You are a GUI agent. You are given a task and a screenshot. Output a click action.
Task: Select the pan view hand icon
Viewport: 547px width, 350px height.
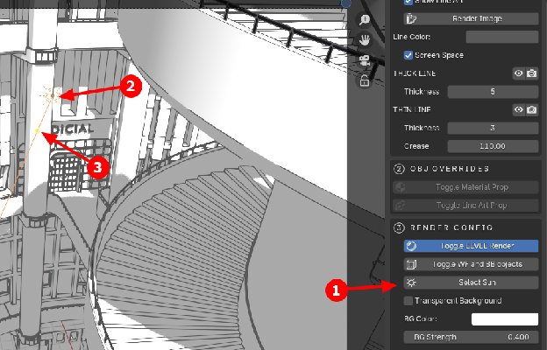pos(365,39)
